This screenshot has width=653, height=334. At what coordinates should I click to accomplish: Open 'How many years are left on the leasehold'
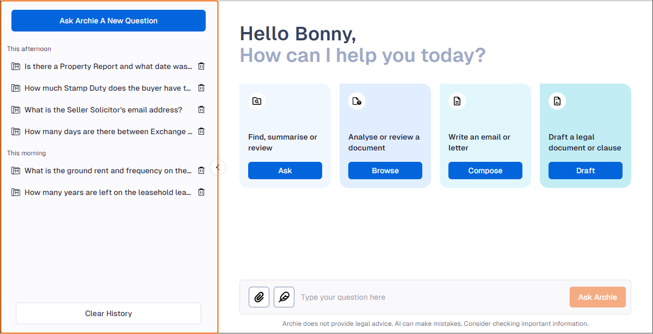[108, 192]
